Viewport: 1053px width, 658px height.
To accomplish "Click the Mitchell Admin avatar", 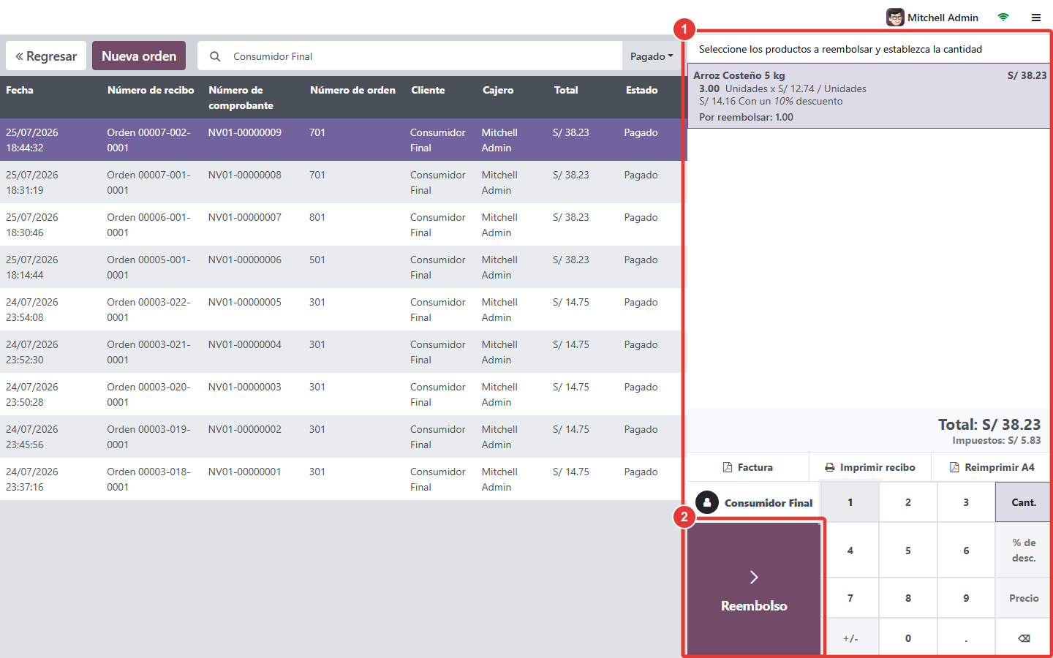I will point(895,18).
